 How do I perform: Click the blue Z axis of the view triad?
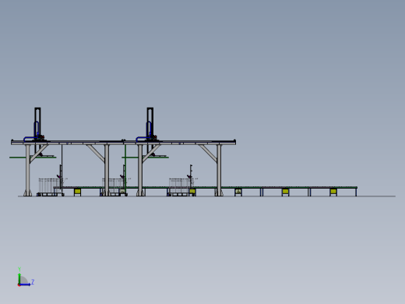(25, 285)
